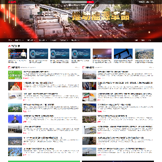The height and width of the screenshot is (162, 162).
Task: Focus the search input field in header
Action: point(74,2)
